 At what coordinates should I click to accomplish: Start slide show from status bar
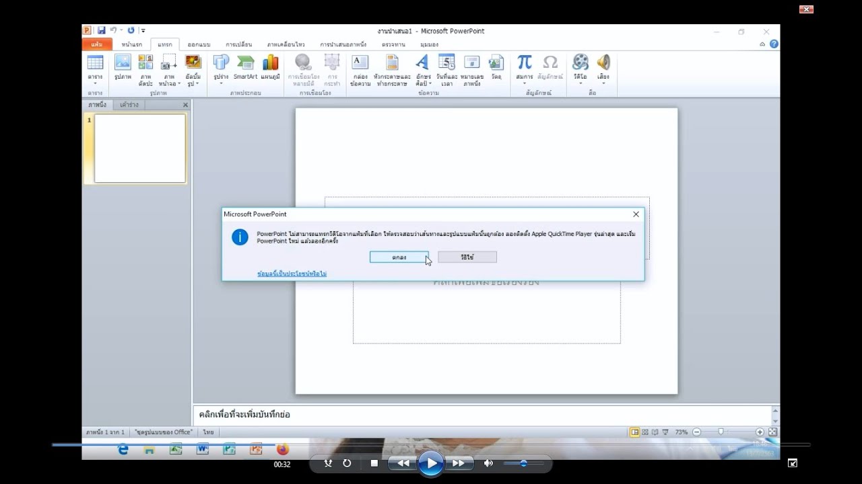(x=665, y=432)
